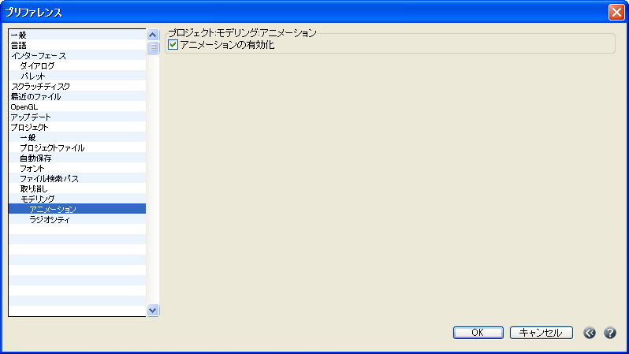Screen dimensions: 629x354
Task: Click the category list scrollbar thumb
Action: [152, 47]
